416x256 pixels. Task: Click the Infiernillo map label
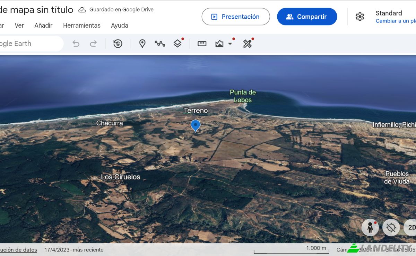point(394,125)
